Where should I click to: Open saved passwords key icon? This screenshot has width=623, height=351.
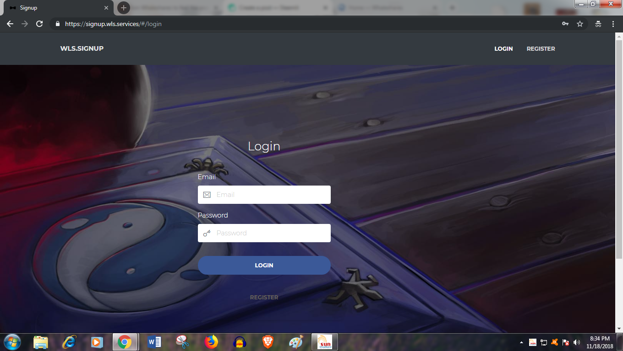[x=565, y=24]
